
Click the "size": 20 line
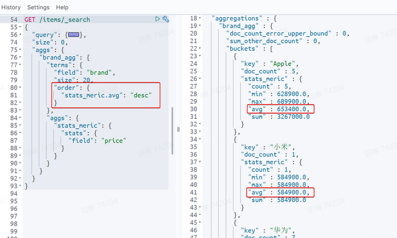tap(73, 80)
